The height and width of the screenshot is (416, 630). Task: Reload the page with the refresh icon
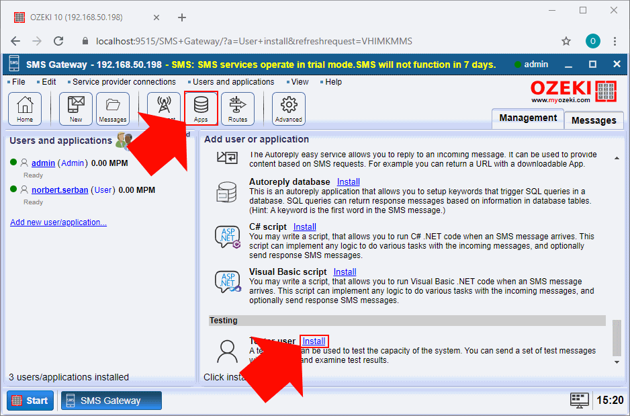58,41
